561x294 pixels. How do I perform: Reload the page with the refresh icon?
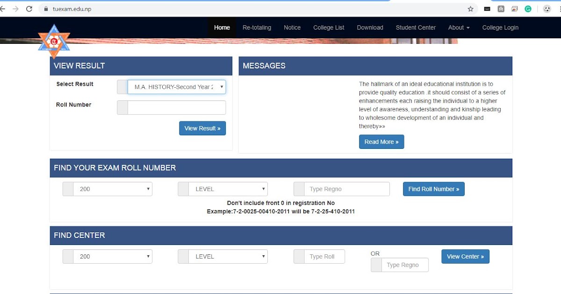tap(29, 9)
